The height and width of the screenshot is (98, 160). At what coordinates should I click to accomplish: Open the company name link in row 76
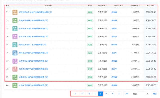coord(33,53)
